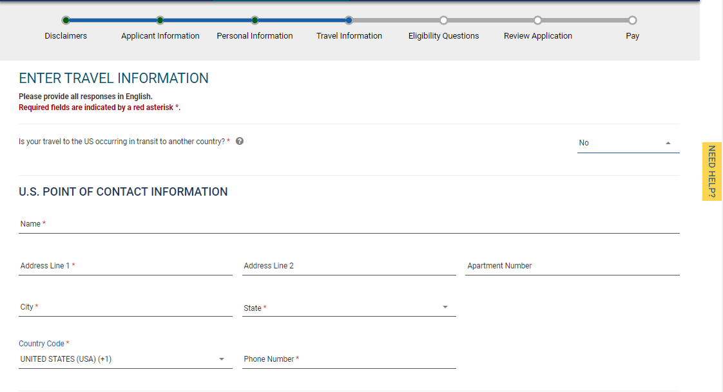Select the Review Application step label
The height and width of the screenshot is (392, 723).
click(x=537, y=36)
